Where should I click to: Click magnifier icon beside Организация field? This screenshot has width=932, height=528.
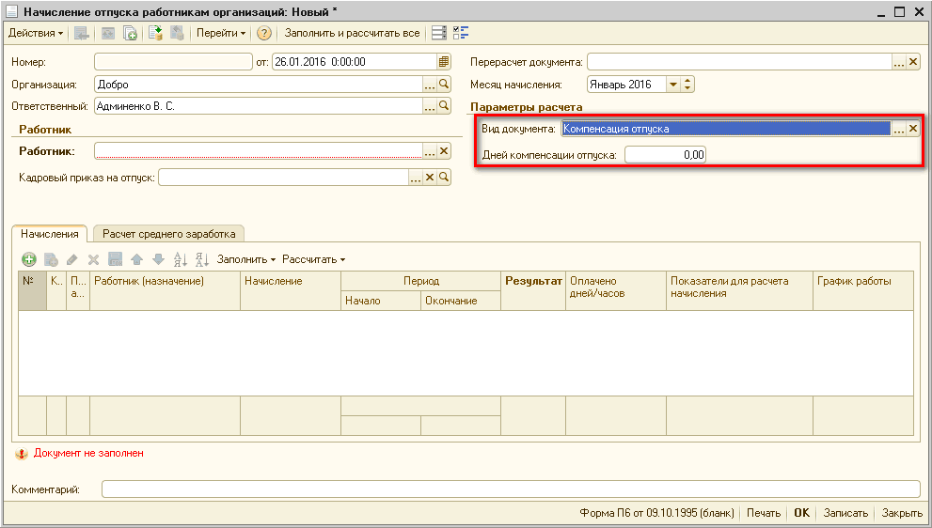pyautogui.click(x=444, y=85)
